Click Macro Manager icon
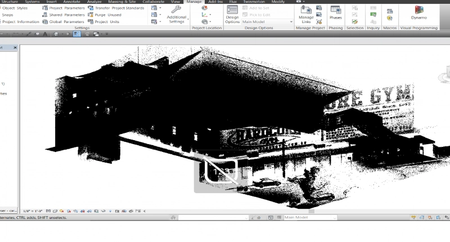450x242 pixels. [390, 11]
